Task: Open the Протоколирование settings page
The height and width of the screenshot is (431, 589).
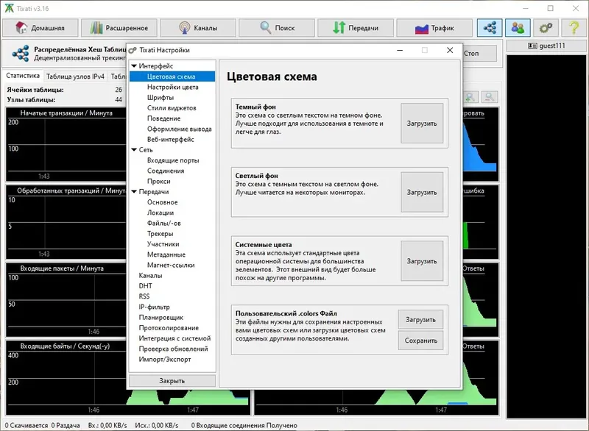Action: (x=169, y=328)
